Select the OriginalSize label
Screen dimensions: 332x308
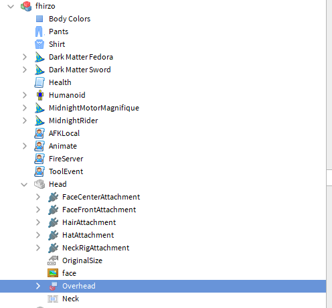(82, 260)
